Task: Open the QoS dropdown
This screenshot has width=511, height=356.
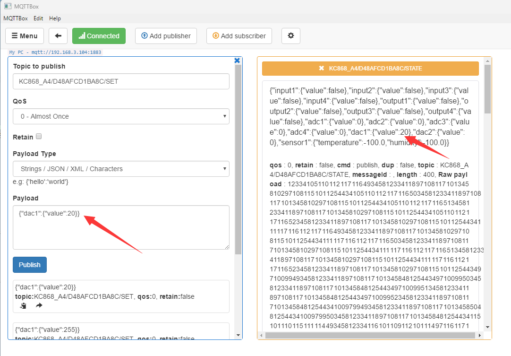Action: (121, 116)
